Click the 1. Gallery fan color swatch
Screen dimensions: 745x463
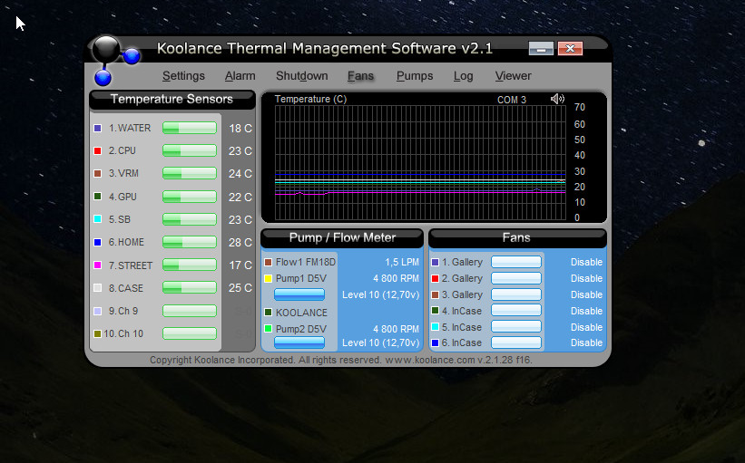point(435,263)
